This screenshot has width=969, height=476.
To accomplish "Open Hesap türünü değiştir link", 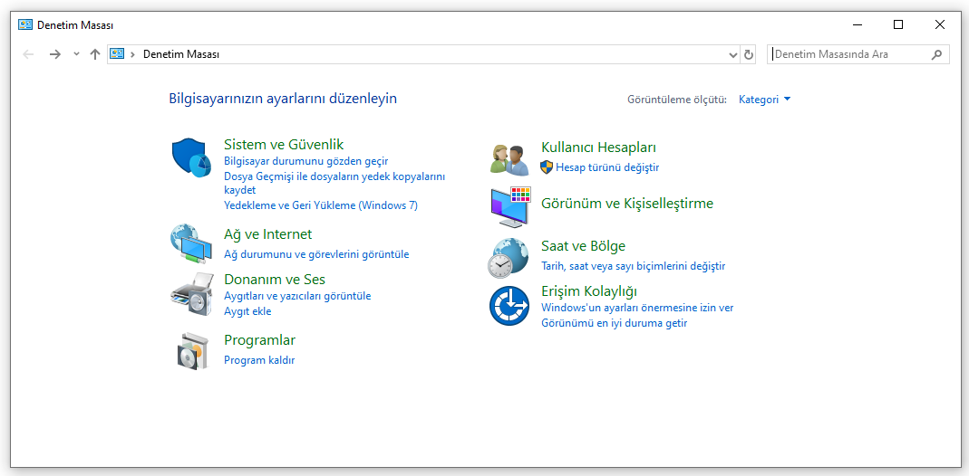I will 607,167.
